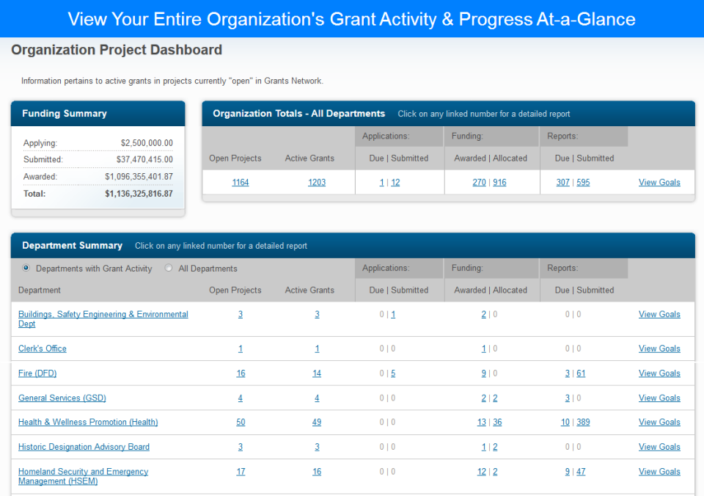Select Departments with Grant Activity option
Image resolution: width=704 pixels, height=496 pixels.
click(26, 269)
